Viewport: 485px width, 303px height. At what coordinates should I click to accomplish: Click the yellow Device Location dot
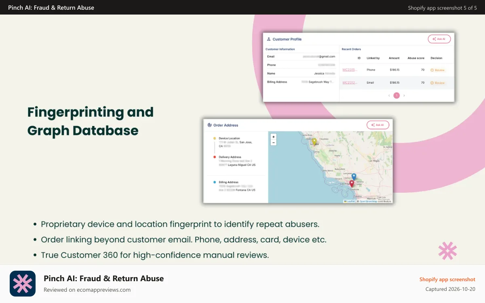coord(215,139)
